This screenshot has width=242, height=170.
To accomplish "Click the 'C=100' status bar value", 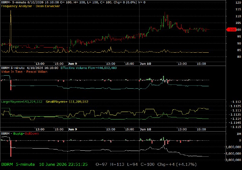I will (147, 165).
